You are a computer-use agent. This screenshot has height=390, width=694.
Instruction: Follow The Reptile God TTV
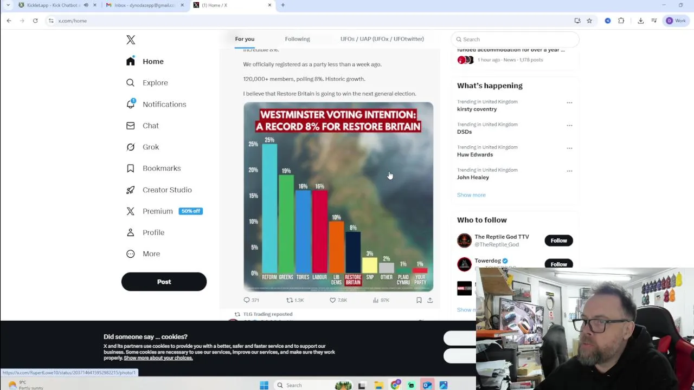[x=558, y=240]
